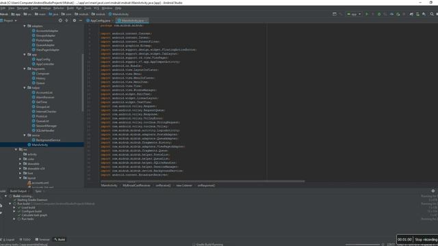Open the Build menu
The image size is (438, 246).
(x=70, y=8)
